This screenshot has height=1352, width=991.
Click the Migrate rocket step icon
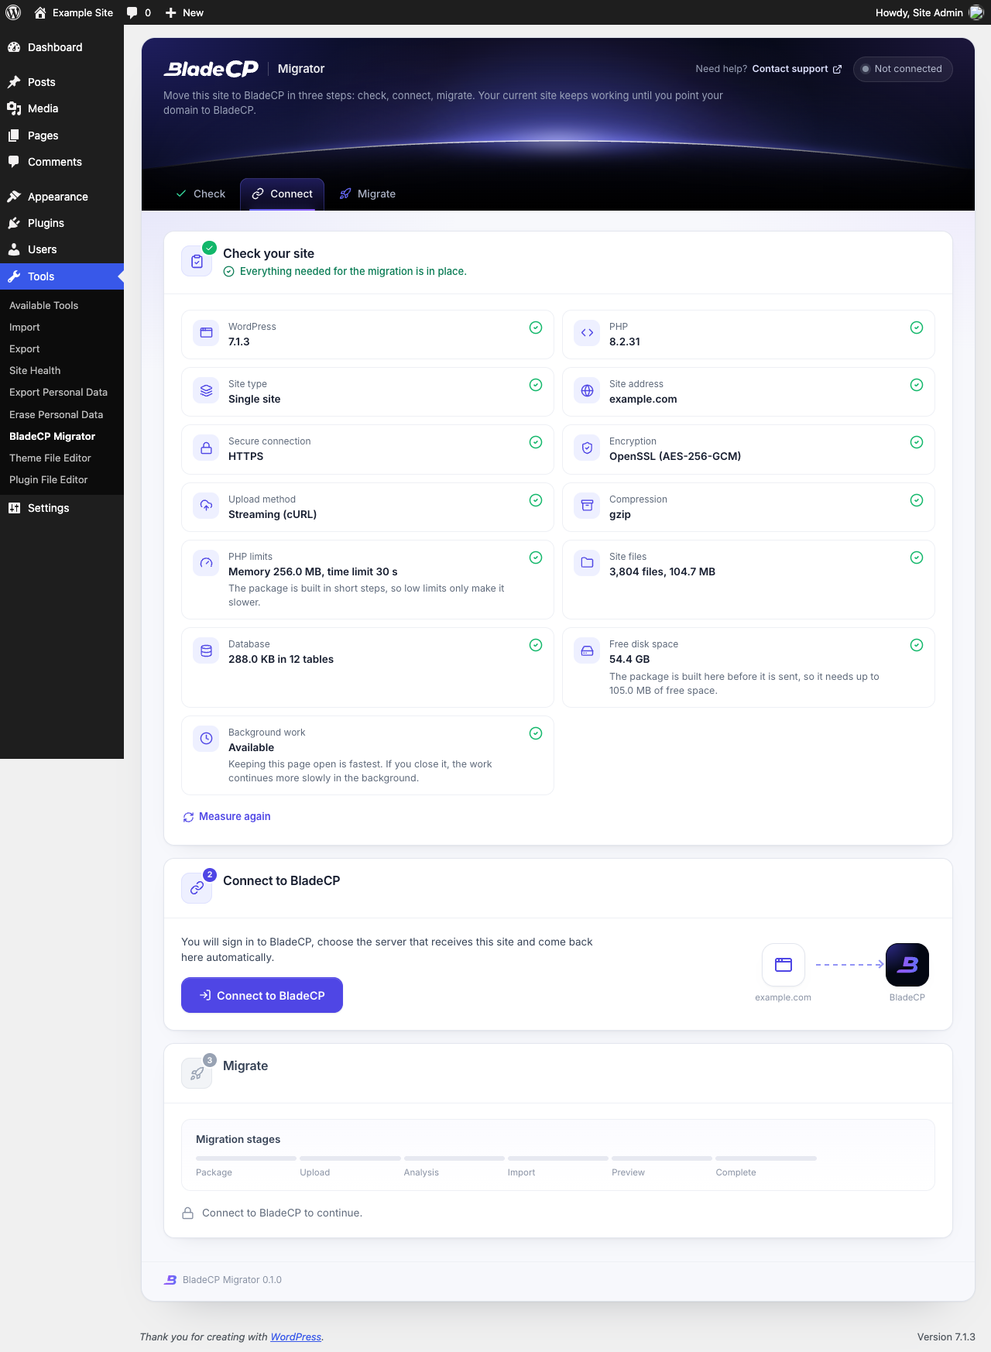coord(197,1073)
